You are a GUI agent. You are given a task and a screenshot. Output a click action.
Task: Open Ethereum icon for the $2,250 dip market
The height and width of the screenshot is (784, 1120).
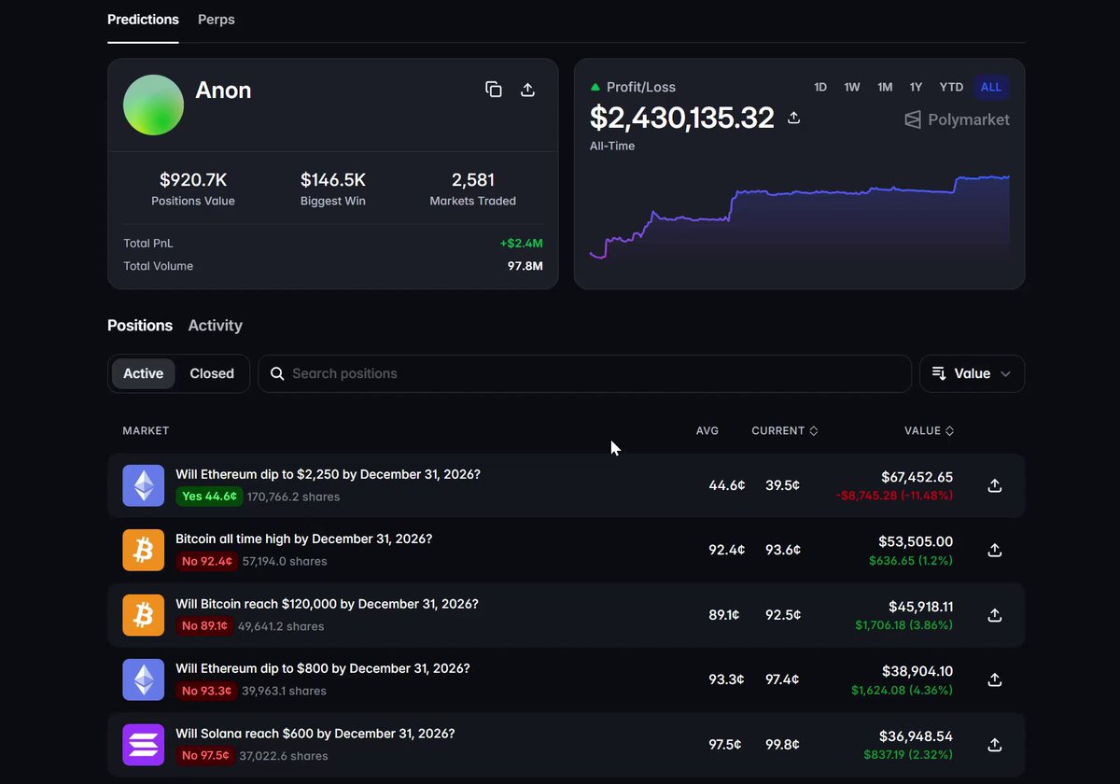coord(144,485)
